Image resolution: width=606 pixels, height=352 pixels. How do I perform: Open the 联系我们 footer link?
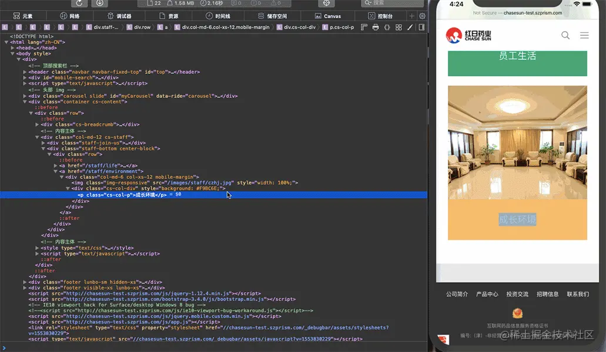coord(578,294)
